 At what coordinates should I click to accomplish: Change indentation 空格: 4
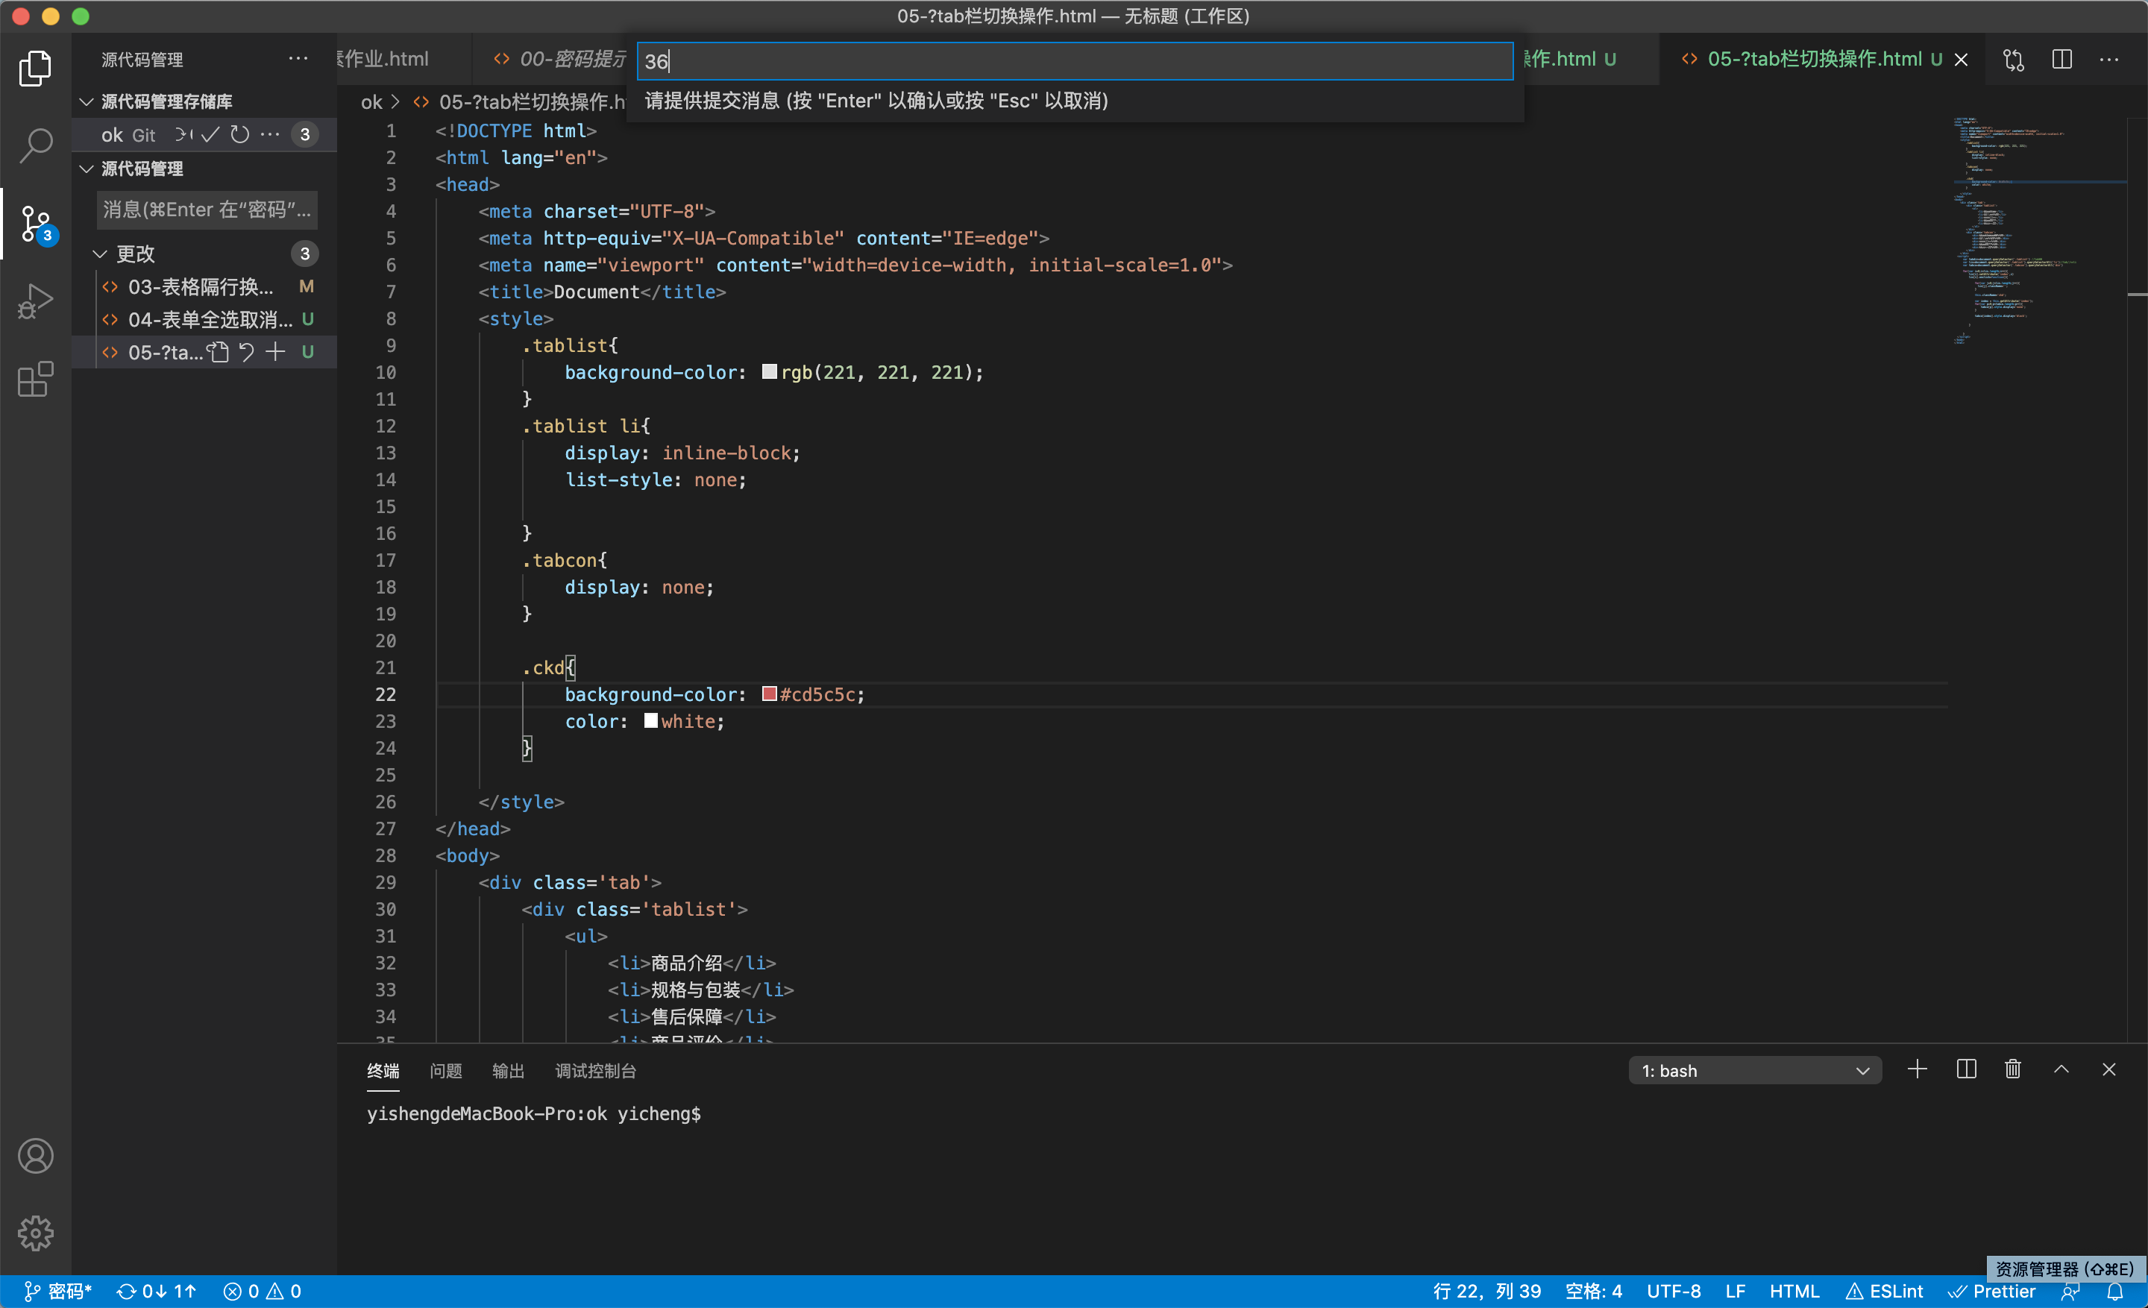(1592, 1292)
